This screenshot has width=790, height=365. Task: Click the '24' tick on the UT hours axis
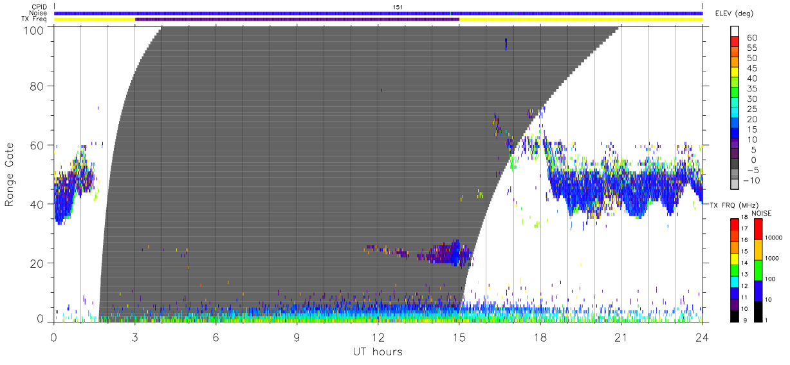click(702, 337)
